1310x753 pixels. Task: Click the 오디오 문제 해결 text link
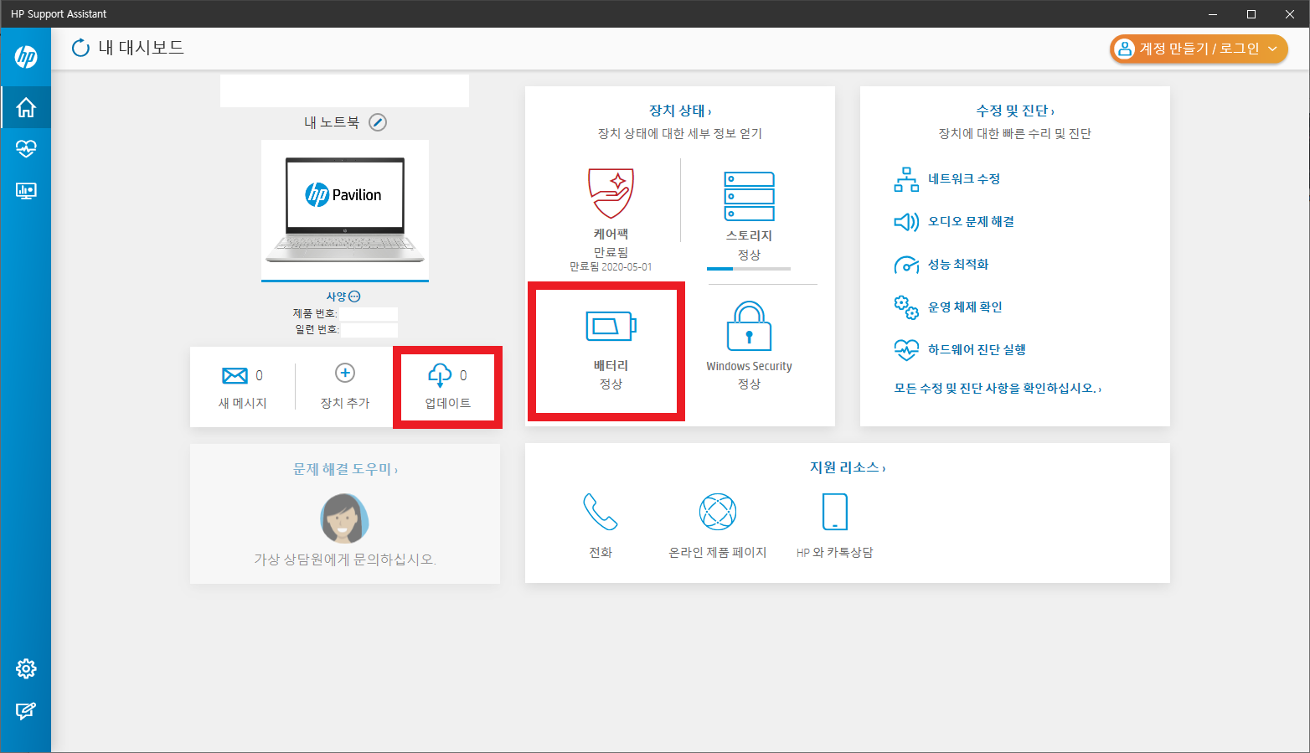[971, 222]
